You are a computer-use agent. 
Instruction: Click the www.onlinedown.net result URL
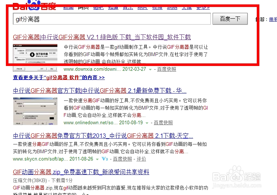[90, 123]
